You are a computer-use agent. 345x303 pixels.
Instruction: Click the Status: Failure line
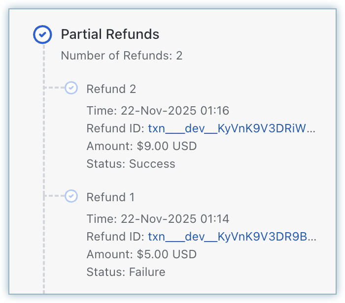[126, 272]
